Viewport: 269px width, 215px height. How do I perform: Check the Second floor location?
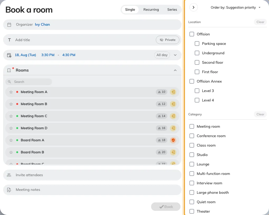click(197, 62)
